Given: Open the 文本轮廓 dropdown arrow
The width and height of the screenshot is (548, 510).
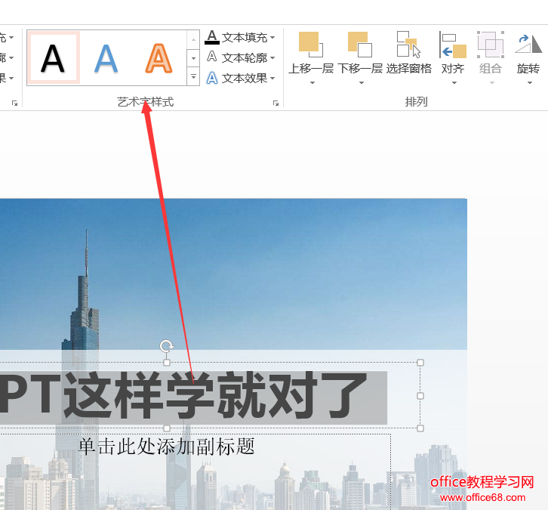Looking at the screenshot, I should pyautogui.click(x=272, y=57).
